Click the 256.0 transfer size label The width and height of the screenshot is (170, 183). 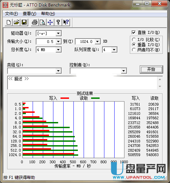click(16, 146)
